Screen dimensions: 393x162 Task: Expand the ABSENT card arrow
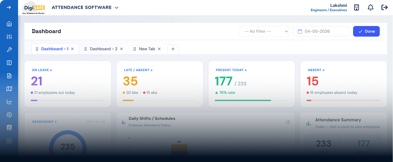pos(324,70)
